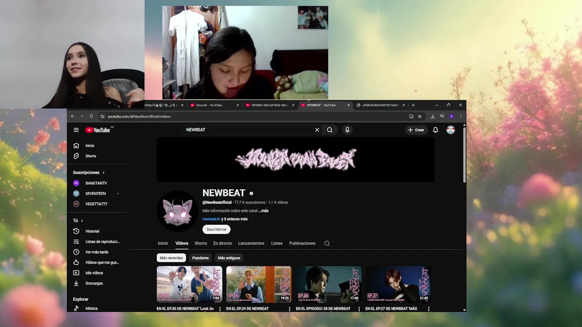Go back in browser history
Image resolution: width=582 pixels, height=327 pixels.
point(72,116)
